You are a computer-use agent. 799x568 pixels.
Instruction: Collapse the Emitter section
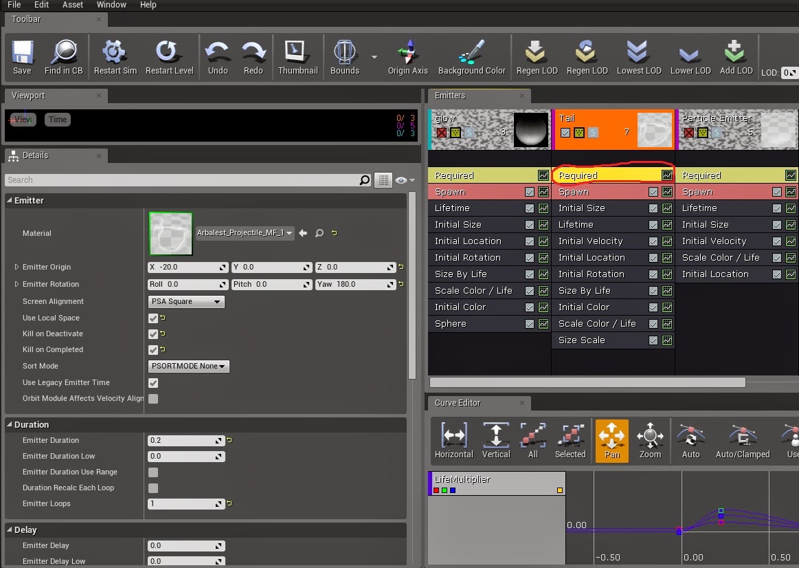click(10, 200)
